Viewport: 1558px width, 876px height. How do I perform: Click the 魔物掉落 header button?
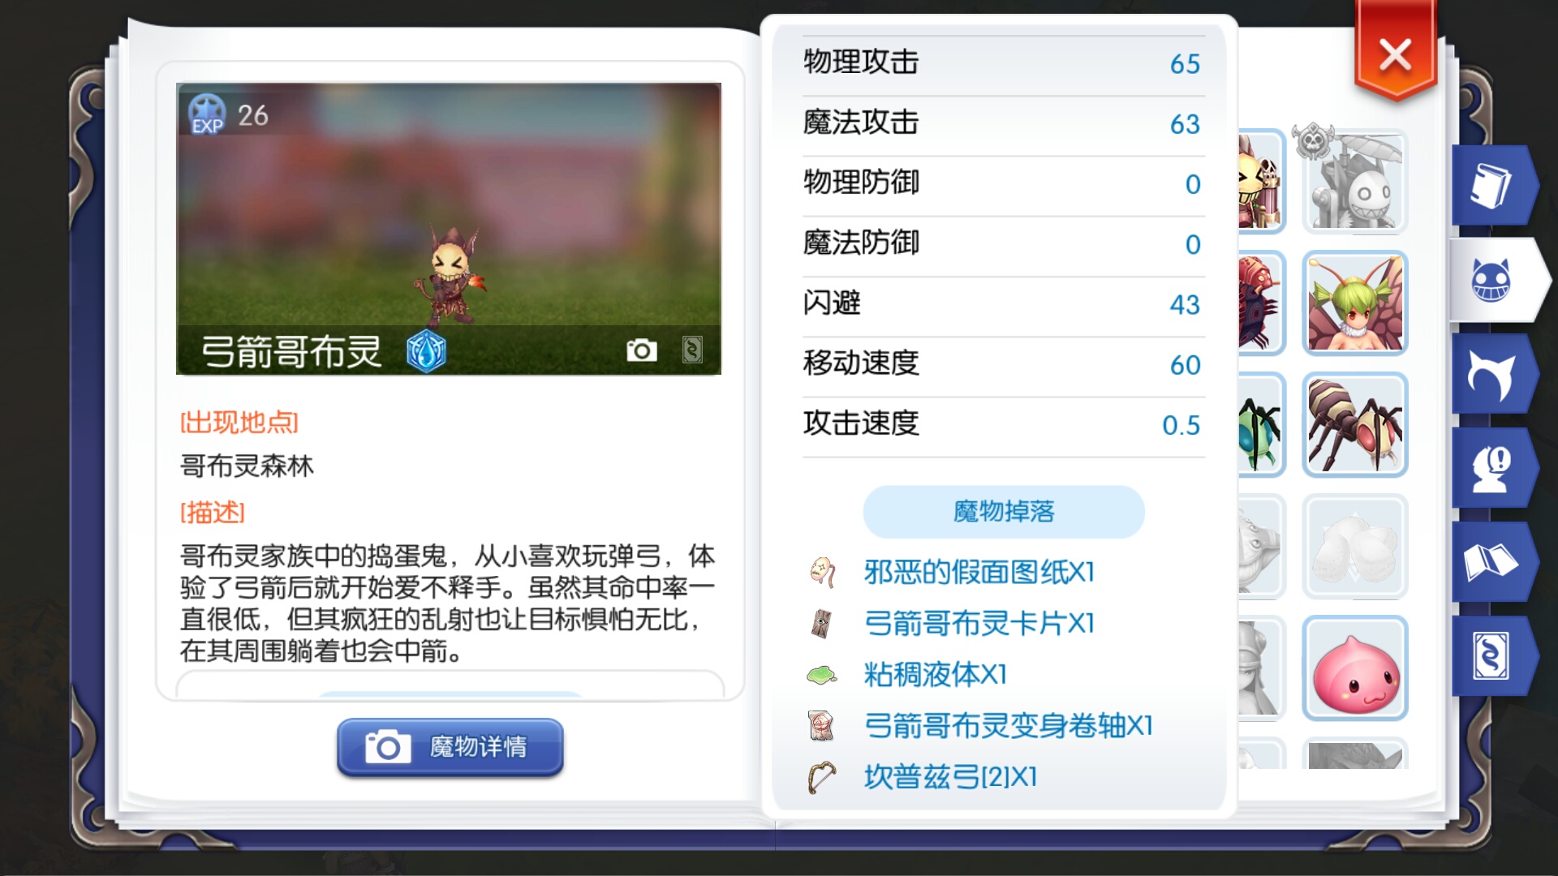tap(1004, 512)
